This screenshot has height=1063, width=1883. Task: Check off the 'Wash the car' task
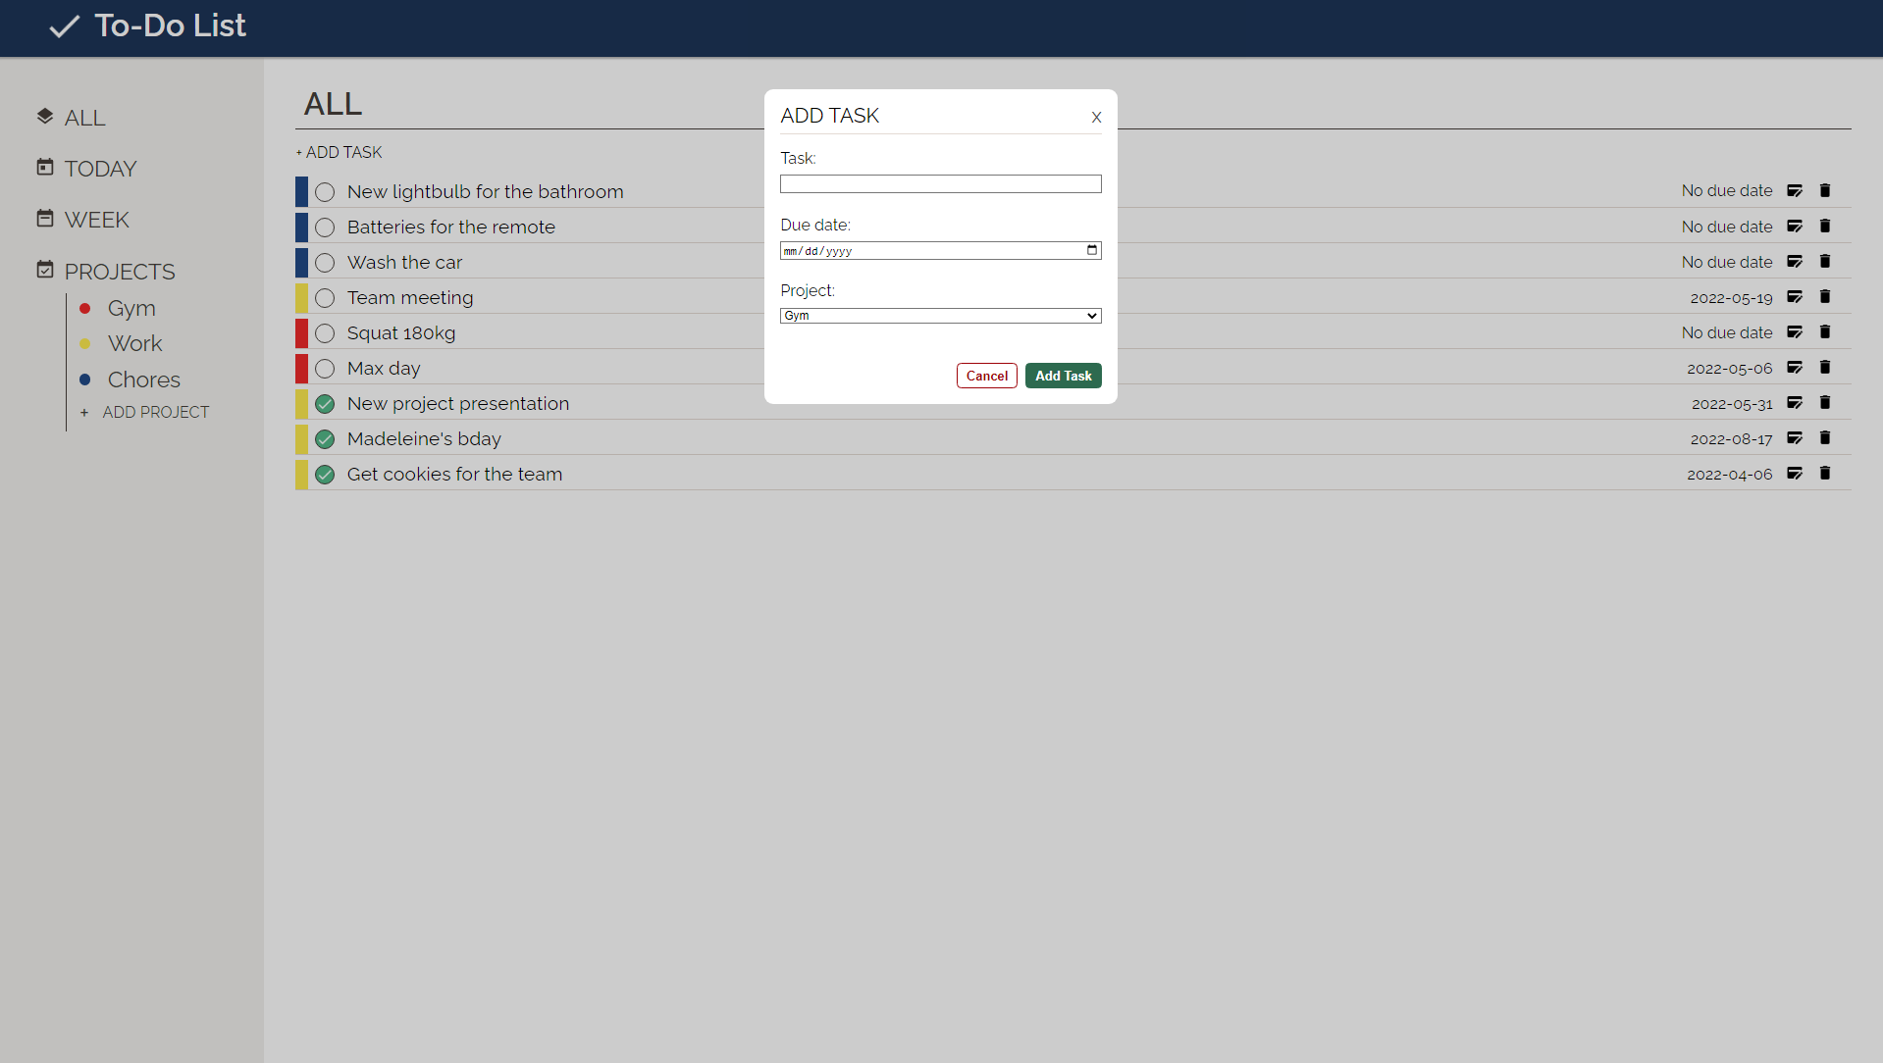pyautogui.click(x=325, y=263)
